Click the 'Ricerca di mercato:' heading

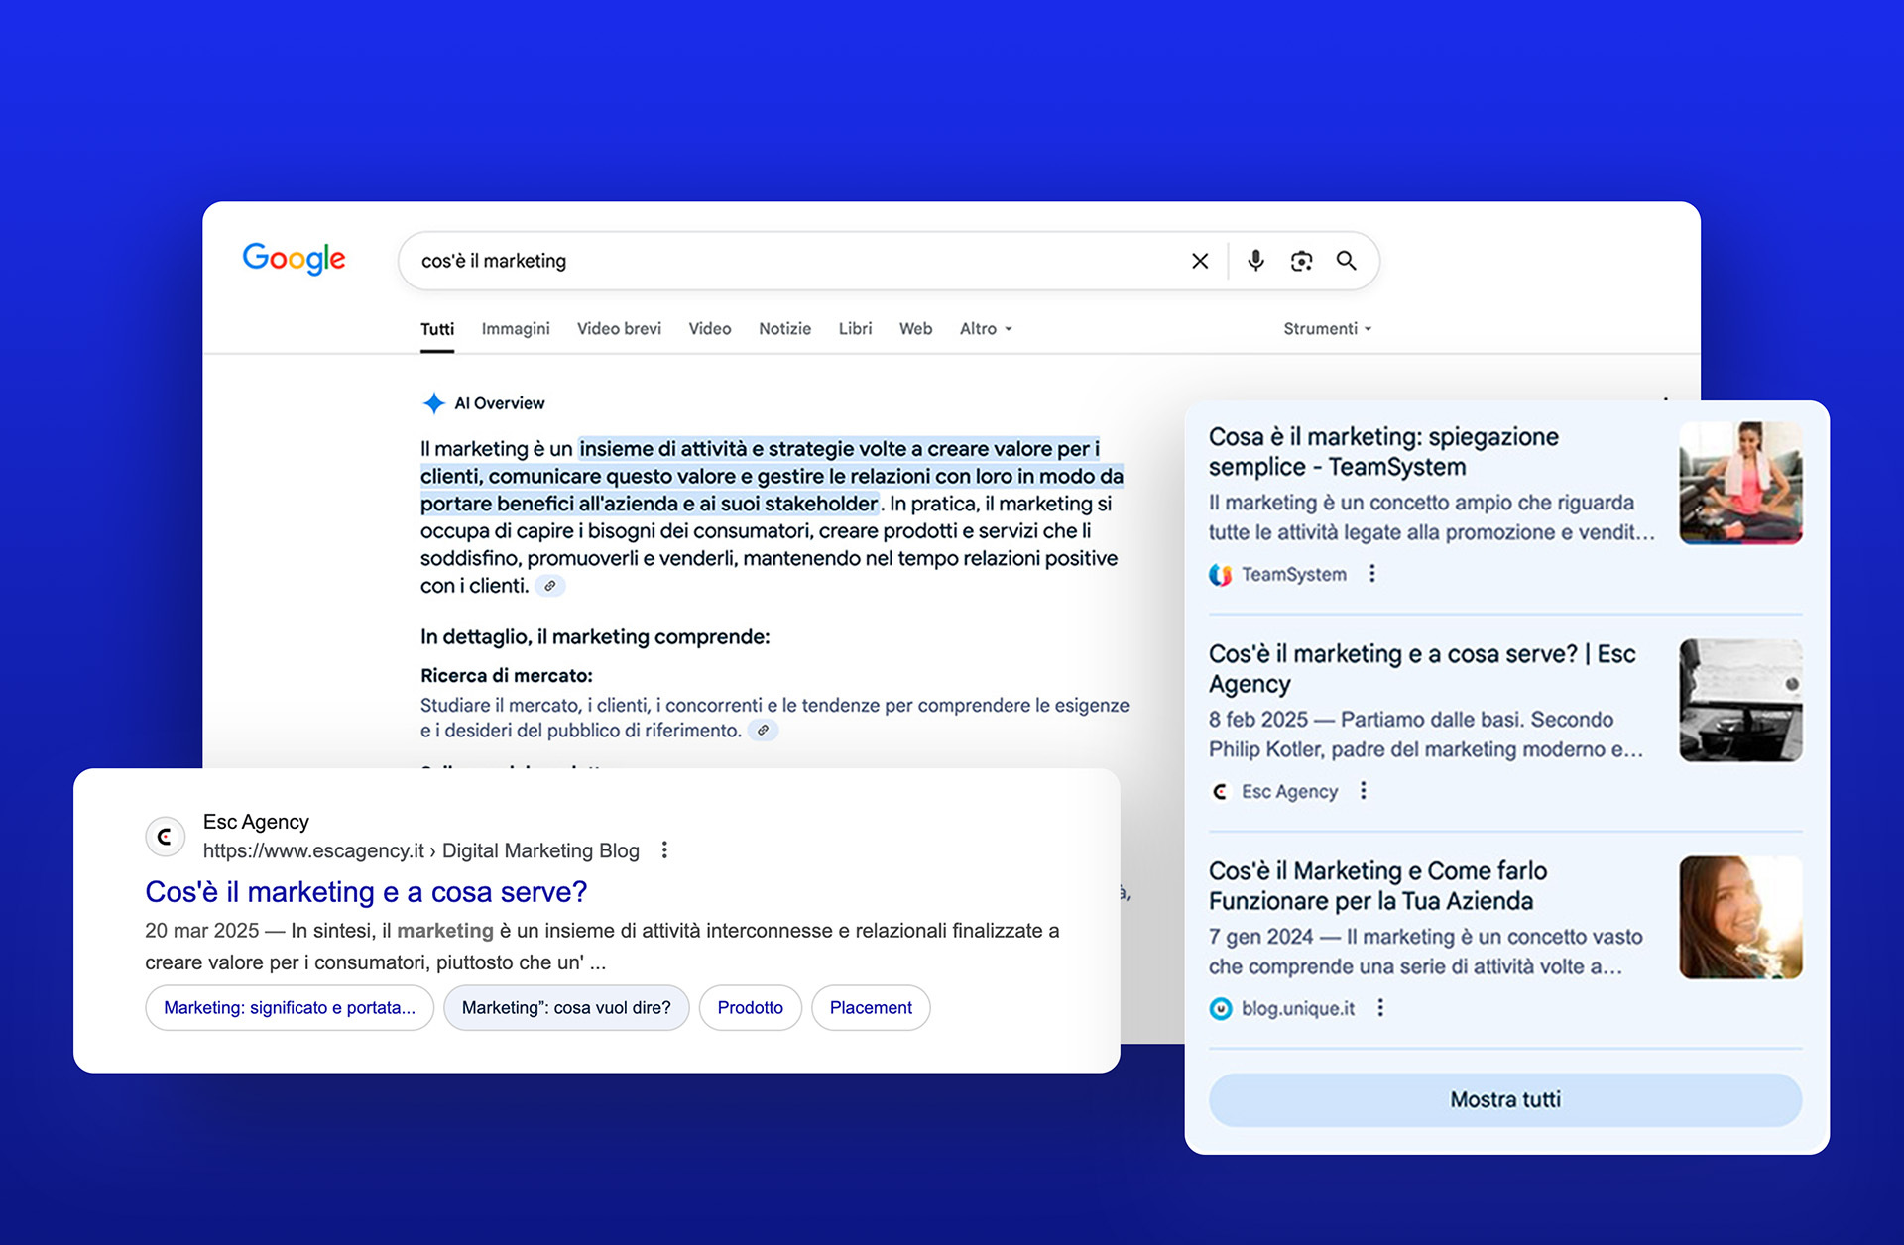pos(507,676)
